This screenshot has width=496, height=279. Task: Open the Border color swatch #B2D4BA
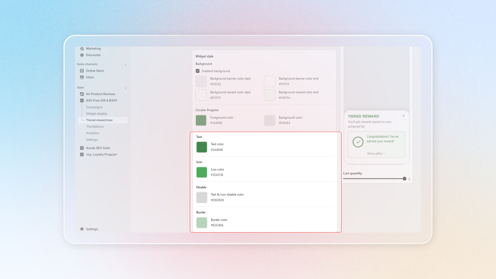tap(202, 223)
